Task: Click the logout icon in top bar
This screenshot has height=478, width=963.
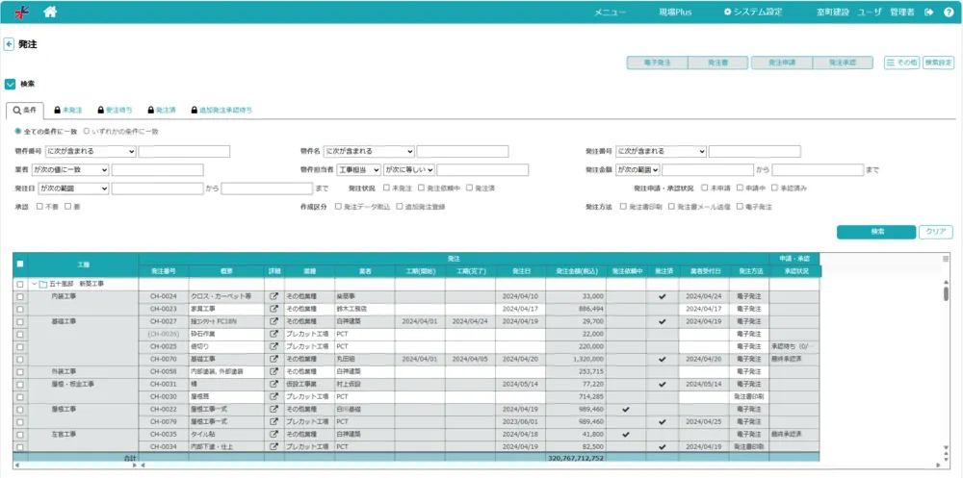Action: pos(929,13)
